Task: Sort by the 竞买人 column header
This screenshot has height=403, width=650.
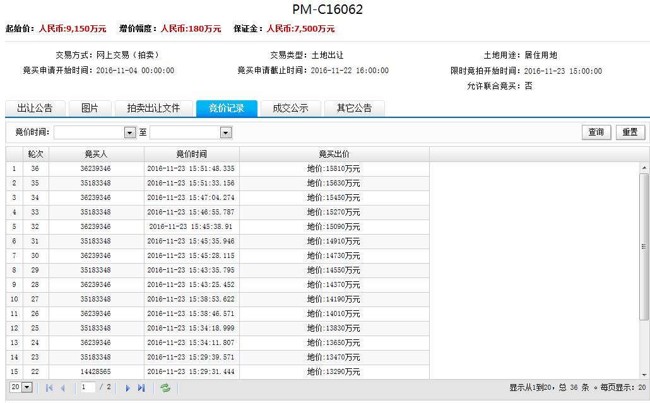Action: point(96,154)
